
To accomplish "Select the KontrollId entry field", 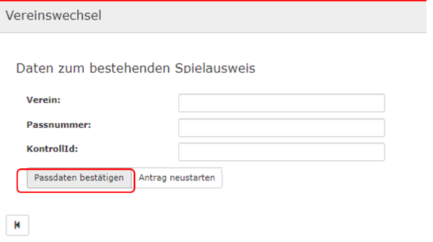I will [x=281, y=152].
